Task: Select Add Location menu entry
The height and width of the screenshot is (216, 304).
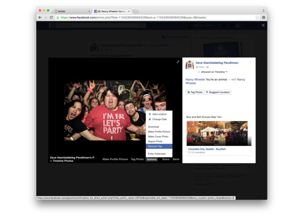Action: coord(159,114)
